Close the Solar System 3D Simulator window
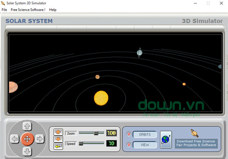 click(221, 3)
